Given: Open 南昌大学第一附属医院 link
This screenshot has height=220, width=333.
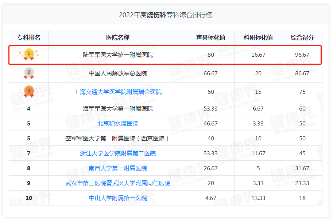Looking at the screenshot, I should pos(118,168).
